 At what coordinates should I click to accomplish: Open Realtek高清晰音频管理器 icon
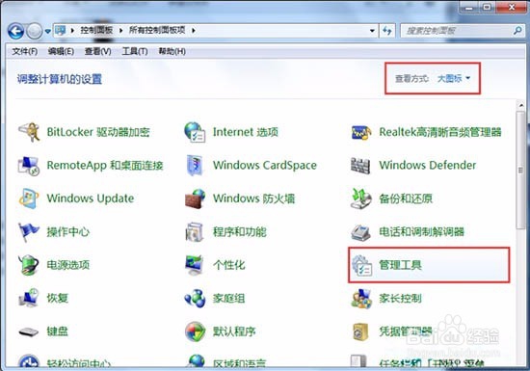(361, 132)
